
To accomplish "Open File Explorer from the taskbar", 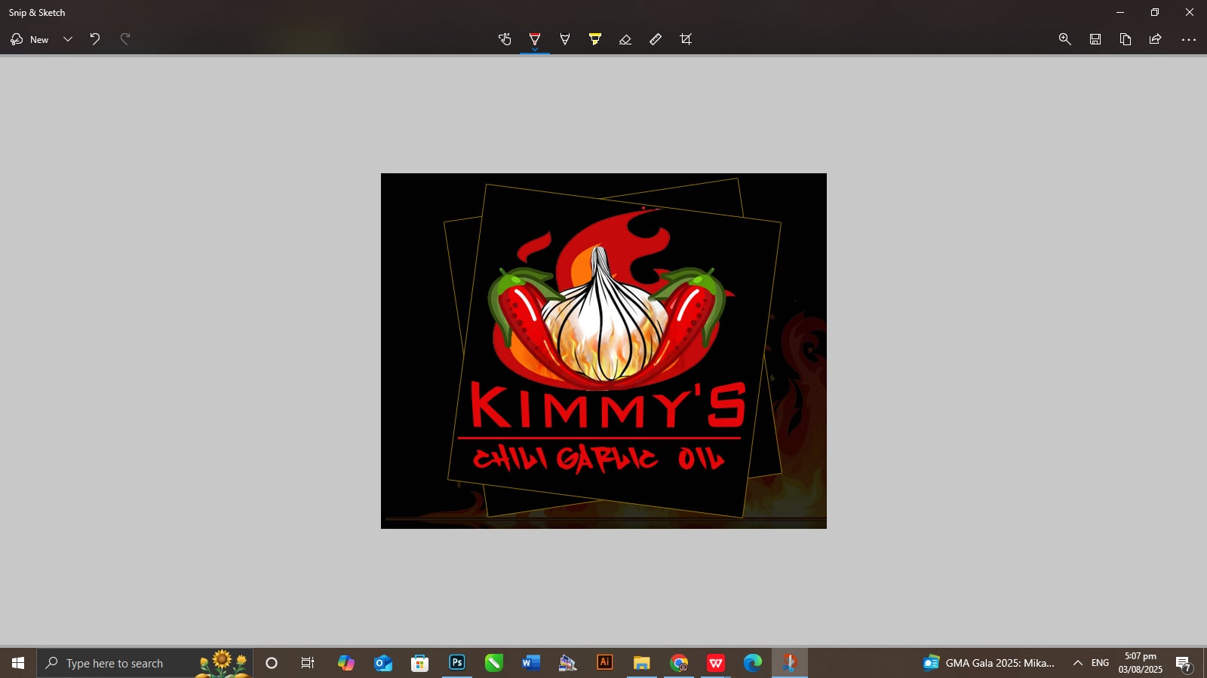I will click(641, 663).
